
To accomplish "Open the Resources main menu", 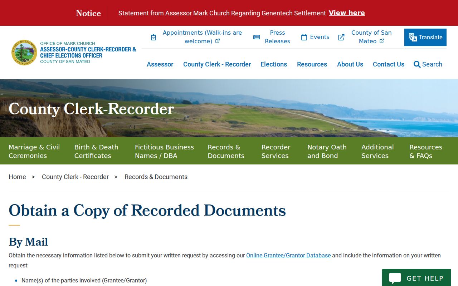I will 312,64.
